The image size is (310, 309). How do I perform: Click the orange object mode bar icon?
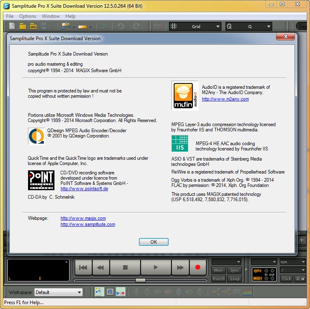point(82,27)
